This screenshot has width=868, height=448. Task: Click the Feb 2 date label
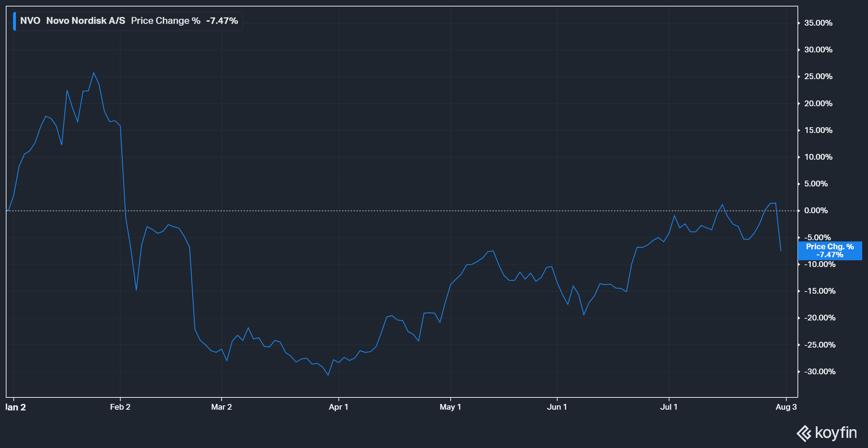click(x=120, y=407)
